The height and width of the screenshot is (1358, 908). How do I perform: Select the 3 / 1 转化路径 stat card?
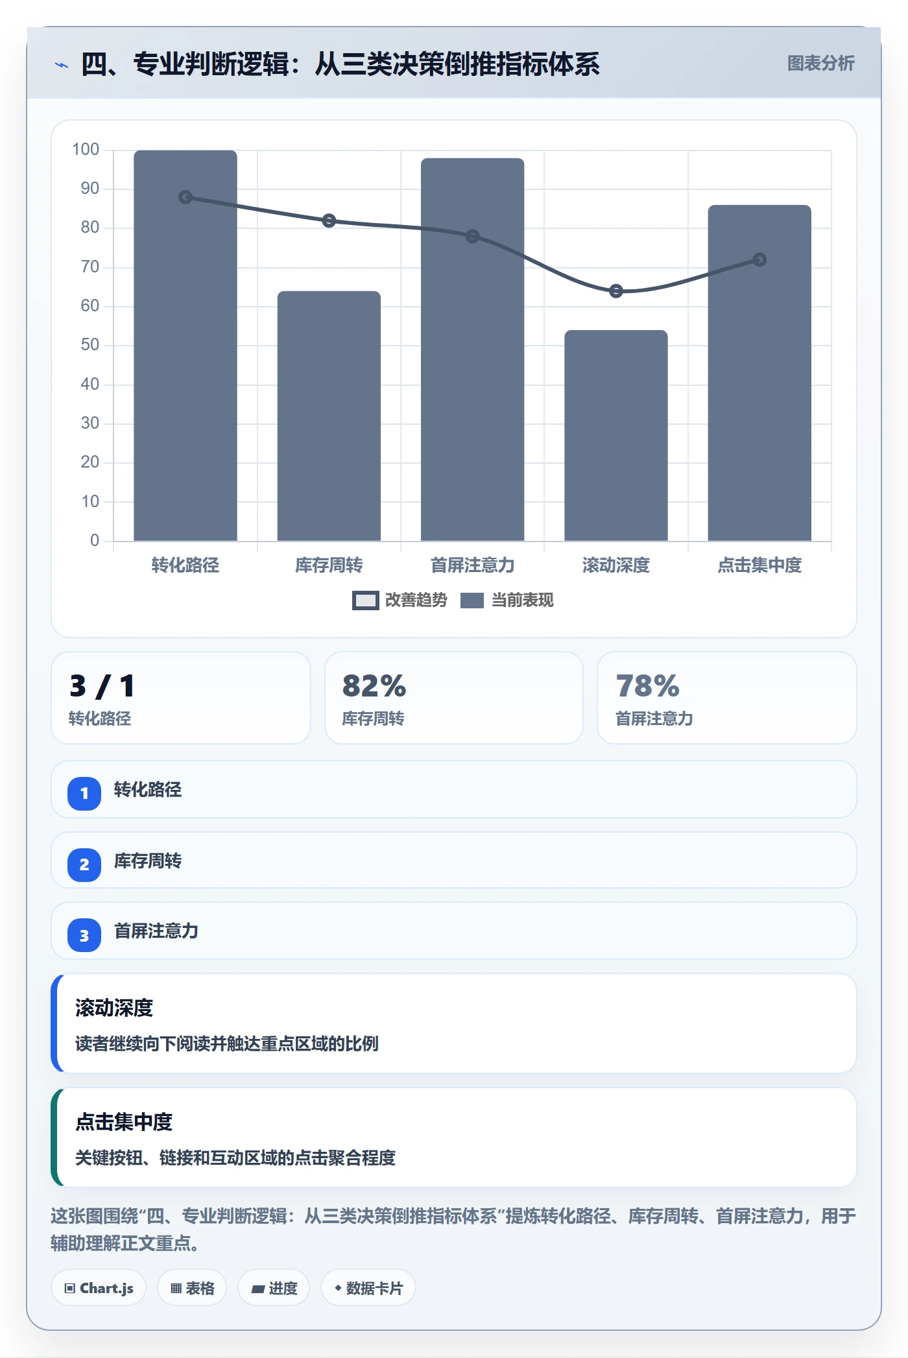[181, 698]
